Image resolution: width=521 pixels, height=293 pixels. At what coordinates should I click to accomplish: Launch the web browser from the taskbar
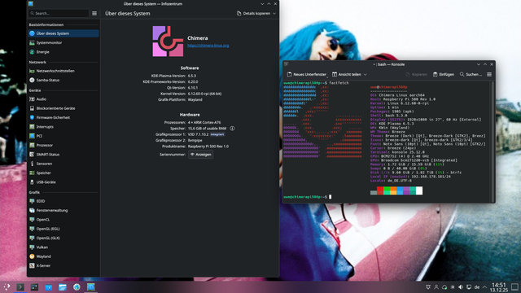coord(77,287)
